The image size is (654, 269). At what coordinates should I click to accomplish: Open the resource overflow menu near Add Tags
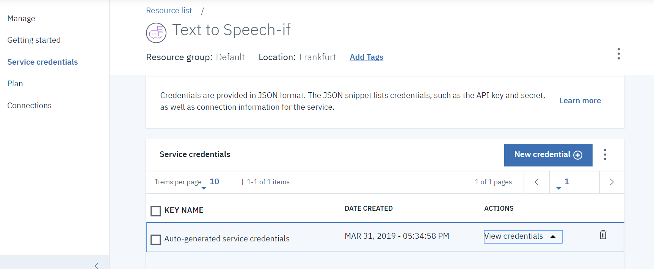click(618, 54)
